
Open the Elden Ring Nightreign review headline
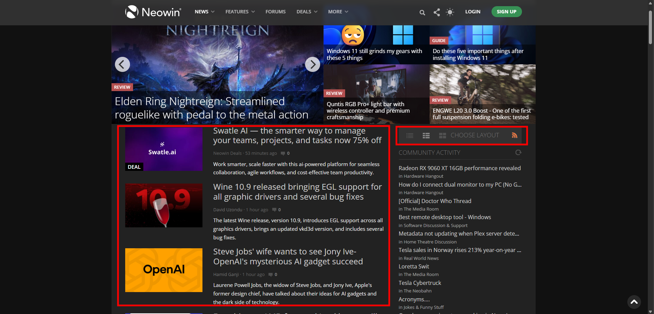(x=211, y=108)
